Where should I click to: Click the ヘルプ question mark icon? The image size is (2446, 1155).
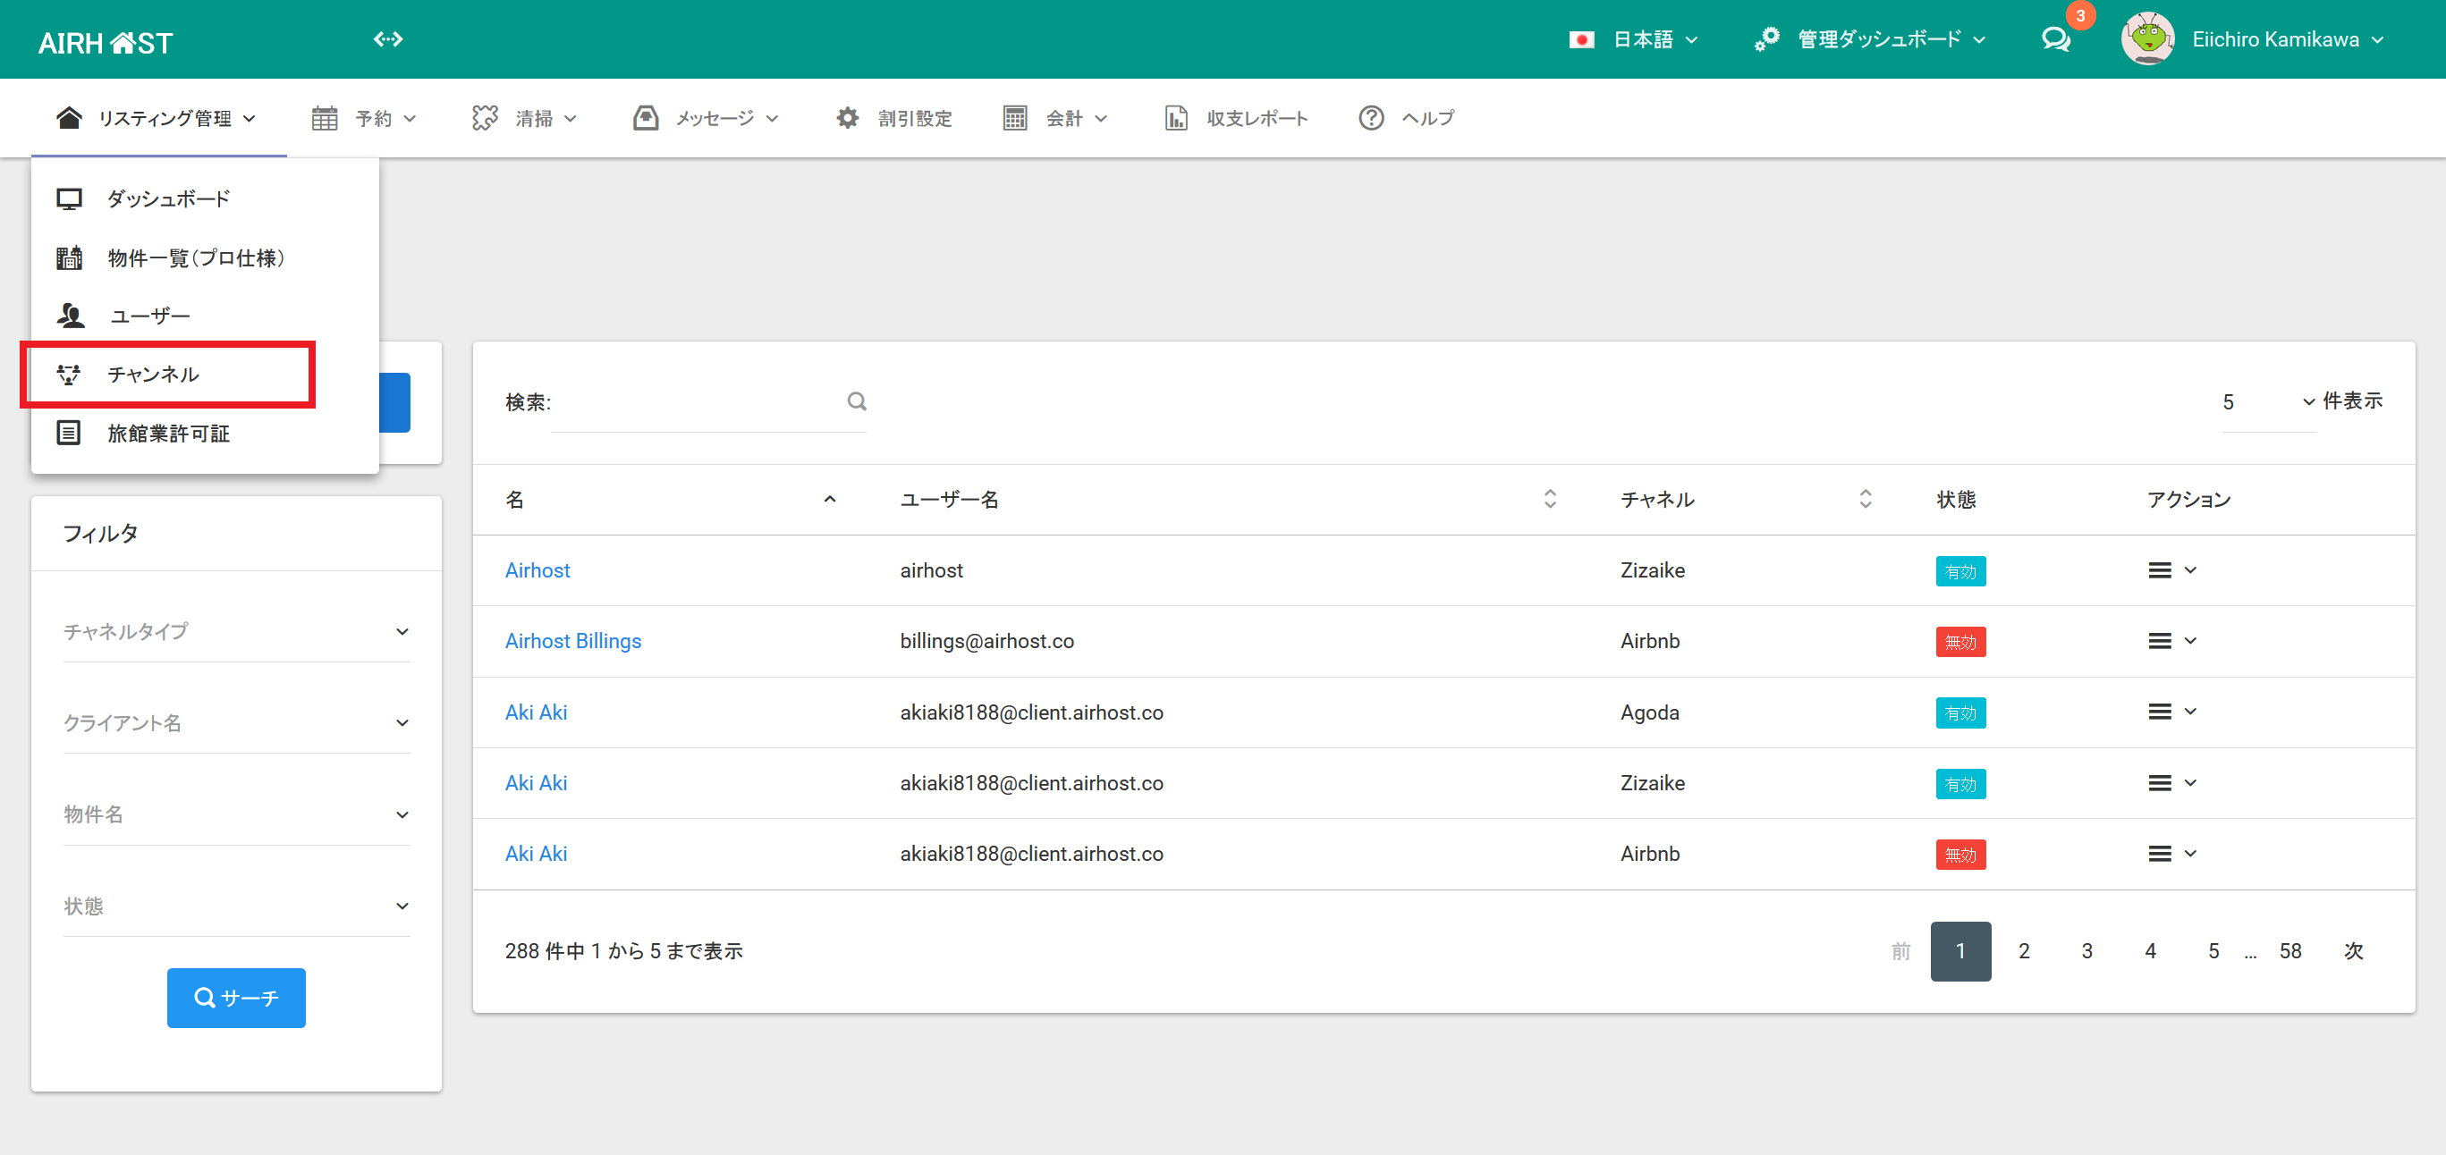point(1370,118)
